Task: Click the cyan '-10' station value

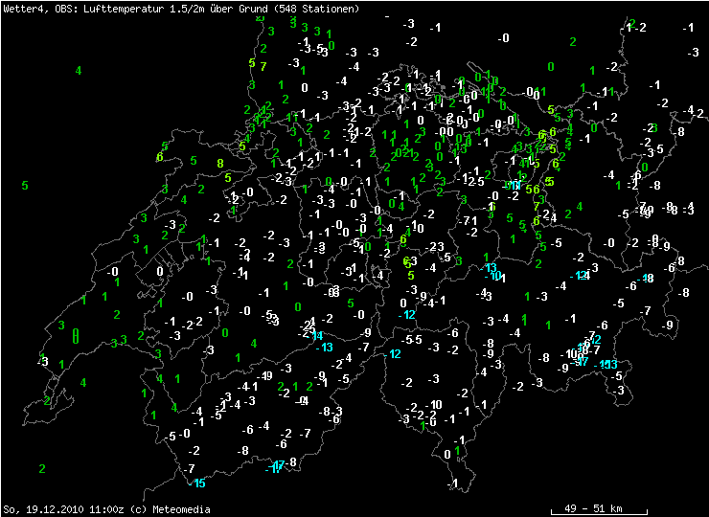Action: click(492, 275)
